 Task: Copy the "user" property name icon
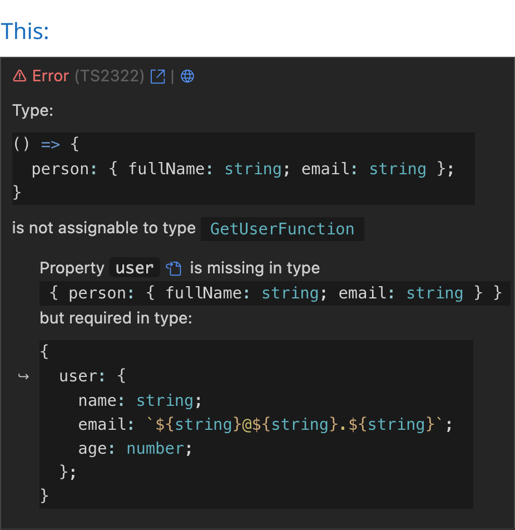tap(172, 268)
